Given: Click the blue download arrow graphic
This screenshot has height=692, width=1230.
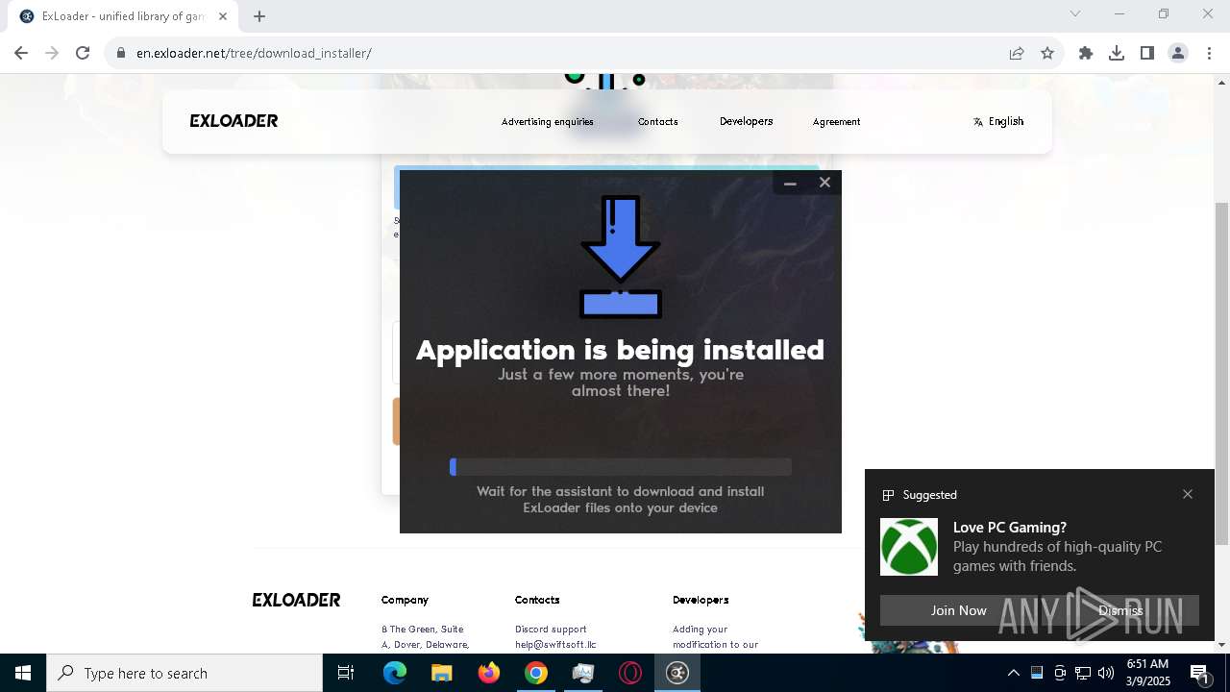Looking at the screenshot, I should tap(621, 257).
